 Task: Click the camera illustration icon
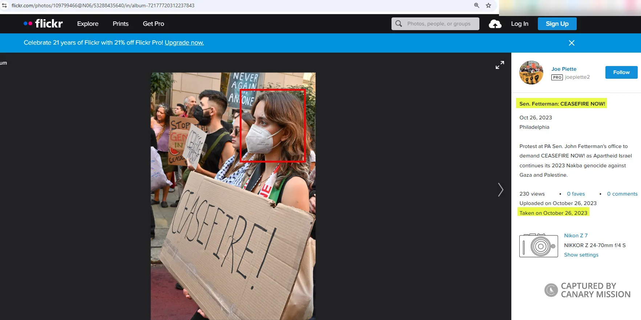coord(539,245)
